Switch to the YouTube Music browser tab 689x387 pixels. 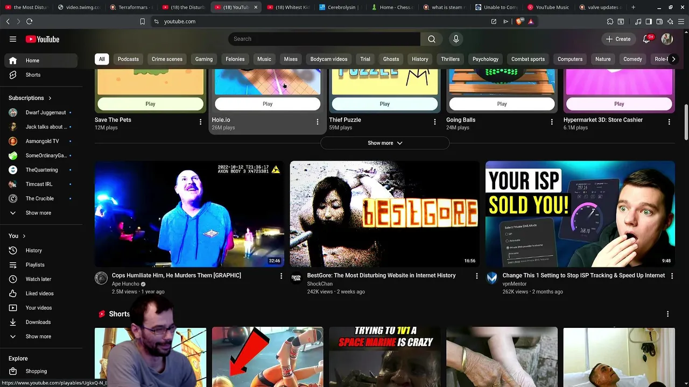tap(549, 7)
